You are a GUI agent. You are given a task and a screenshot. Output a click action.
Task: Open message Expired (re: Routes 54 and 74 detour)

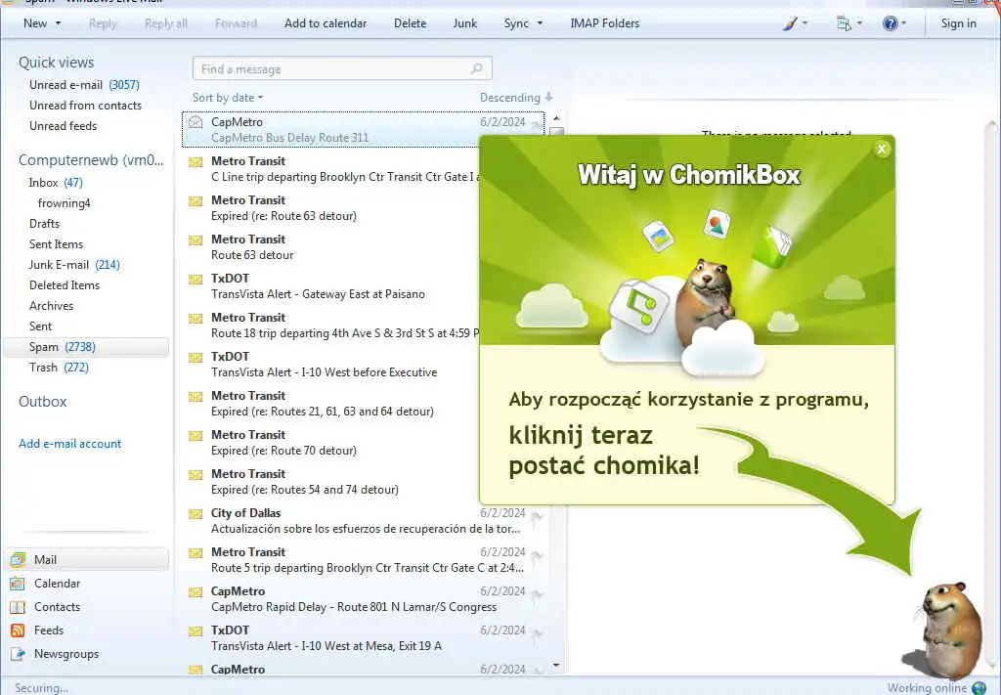332,482
